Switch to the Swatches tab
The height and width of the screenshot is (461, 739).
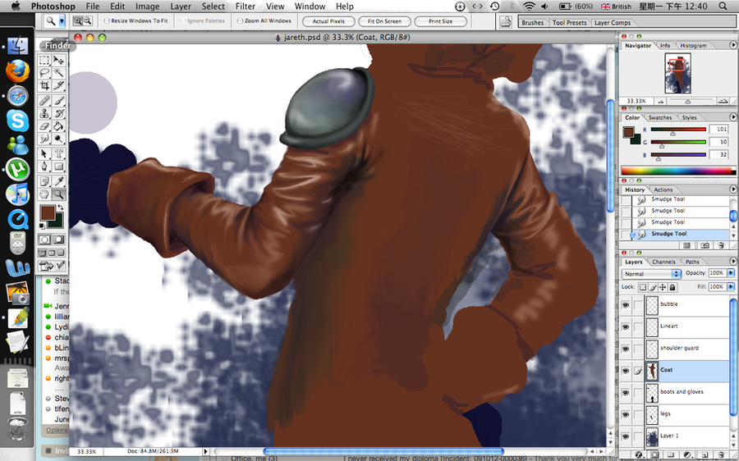point(660,118)
